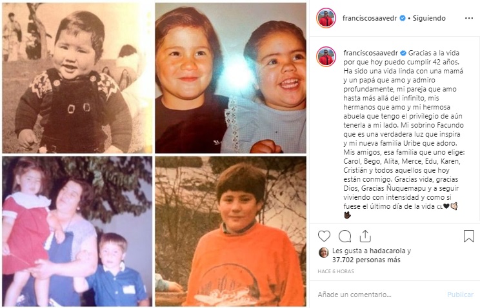Click the Publicar button
This screenshot has width=480, height=308.
(x=460, y=294)
